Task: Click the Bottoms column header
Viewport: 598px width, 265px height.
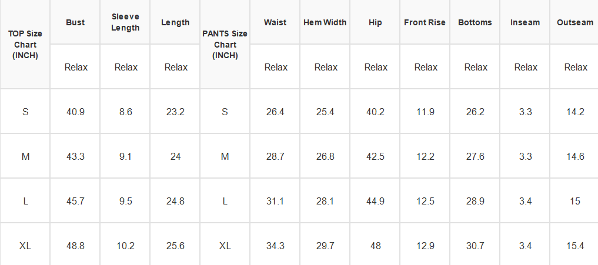Action: tap(475, 22)
